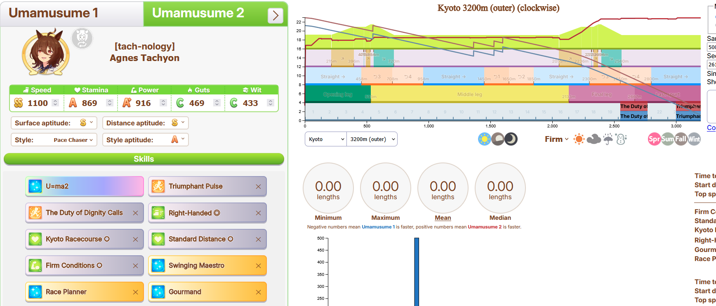Open Surface aptitude dropdown
The image size is (716, 306).
point(54,123)
